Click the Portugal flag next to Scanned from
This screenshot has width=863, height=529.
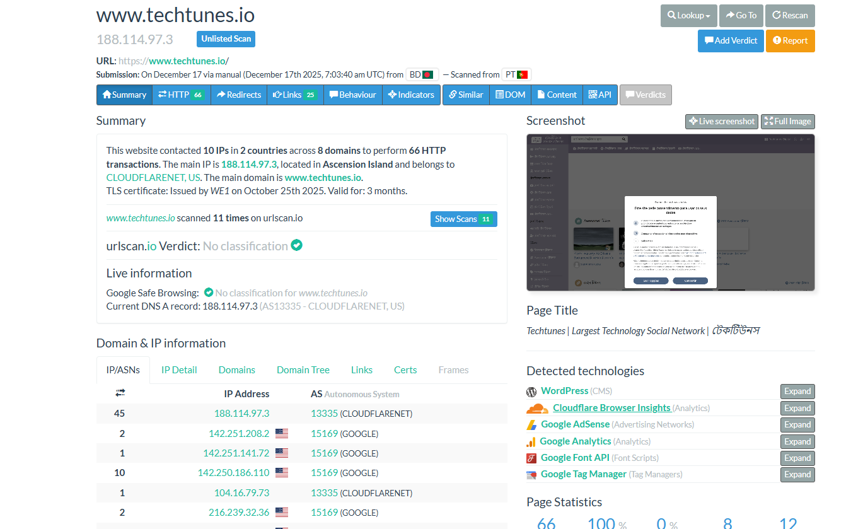pos(520,74)
